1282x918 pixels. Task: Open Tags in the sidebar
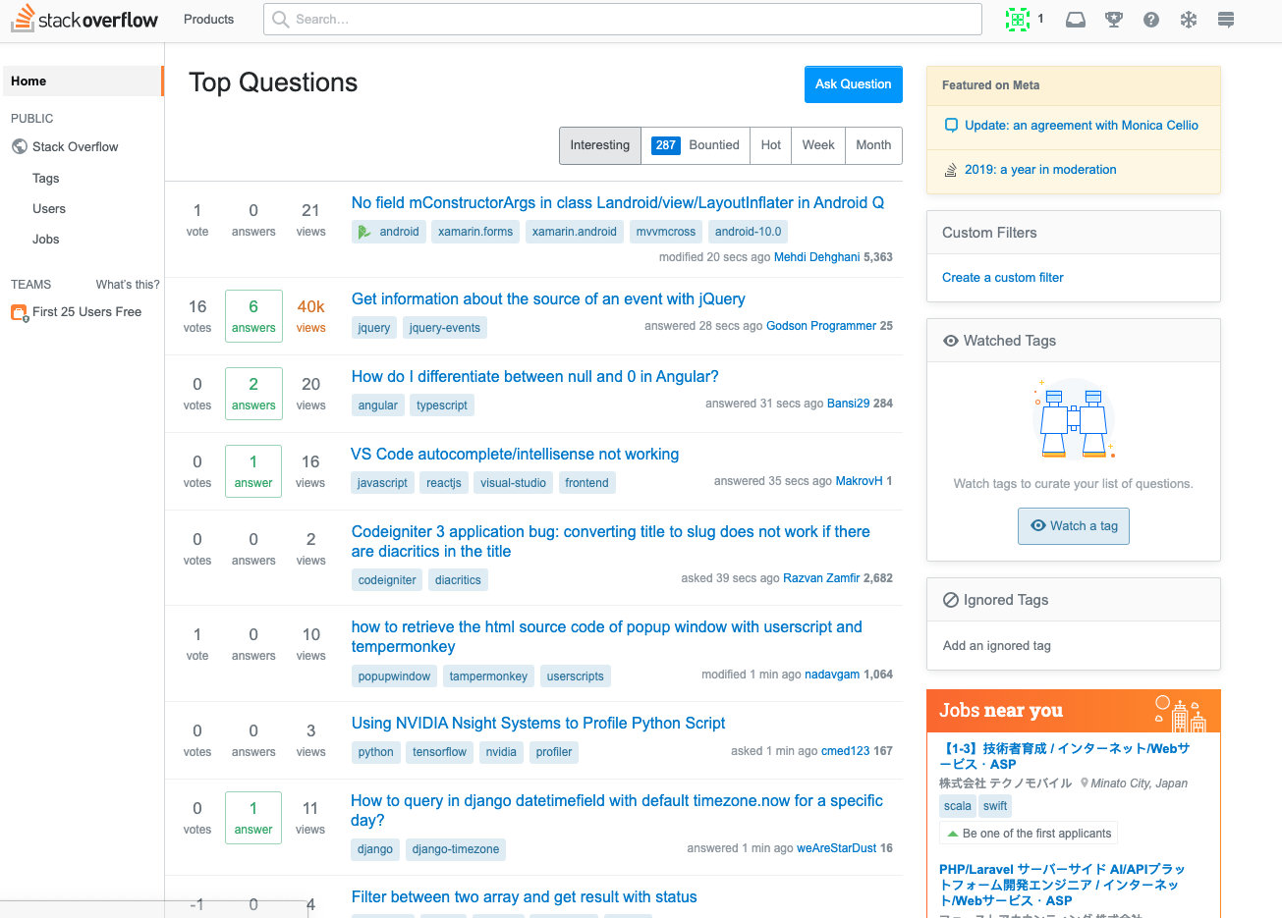tap(45, 179)
